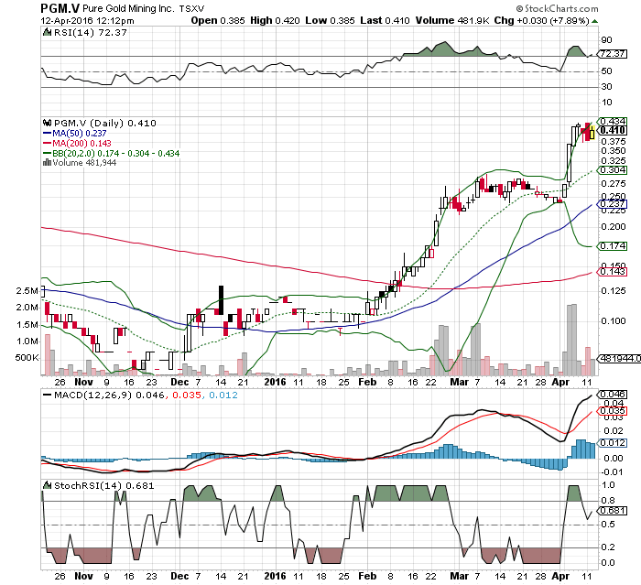The height and width of the screenshot is (585, 641).
Task: Click the High 0.420 header value
Action: [x=275, y=20]
